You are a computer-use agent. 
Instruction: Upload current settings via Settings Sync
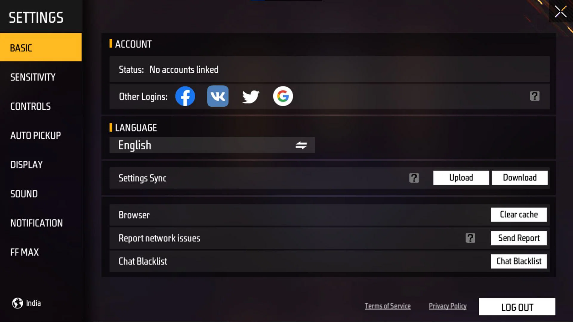click(461, 178)
